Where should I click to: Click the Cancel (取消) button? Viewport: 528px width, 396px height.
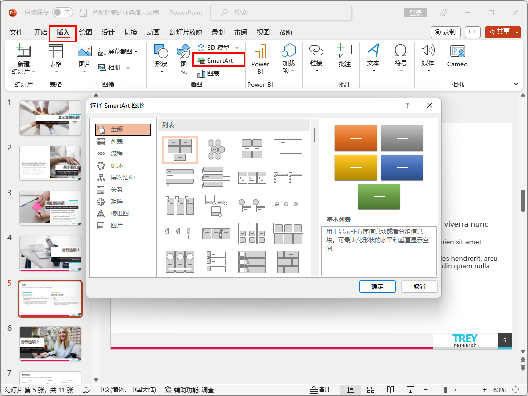click(419, 286)
